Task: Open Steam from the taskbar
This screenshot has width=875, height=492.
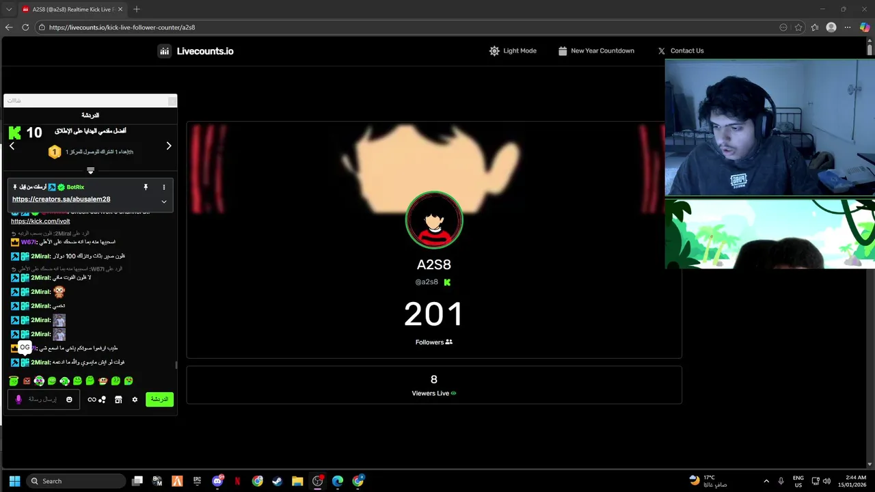Action: (277, 481)
